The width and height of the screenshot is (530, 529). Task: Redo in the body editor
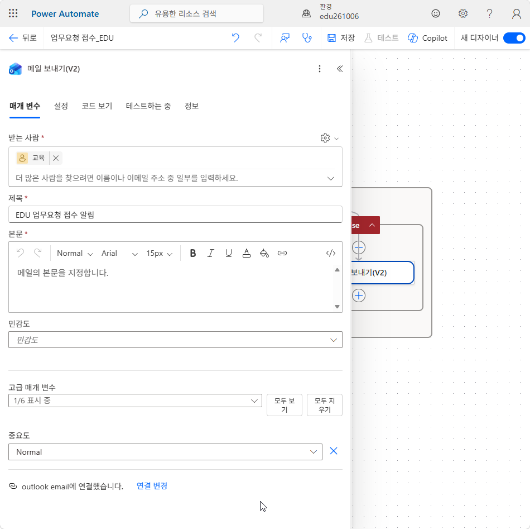[x=38, y=253]
